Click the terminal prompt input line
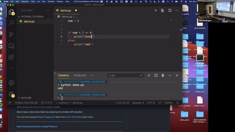This screenshot has height=132, width=235. click(117, 98)
